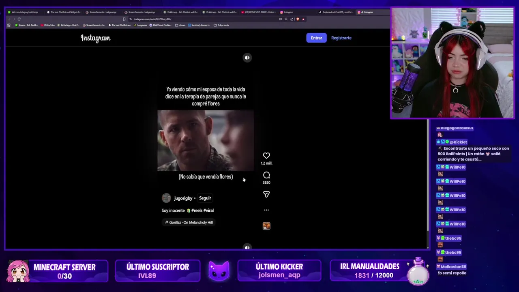
Task: Open the Brave Rewards triangle icon
Action: click(x=303, y=19)
